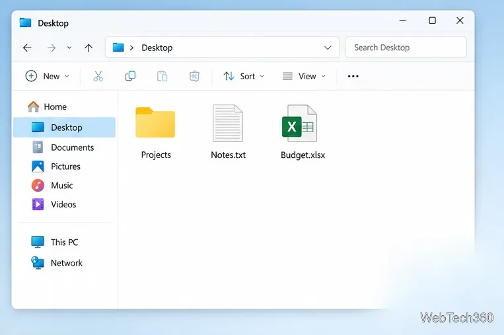This screenshot has width=504, height=335.
Task: Maximize the Desktop window
Action: [x=432, y=20]
